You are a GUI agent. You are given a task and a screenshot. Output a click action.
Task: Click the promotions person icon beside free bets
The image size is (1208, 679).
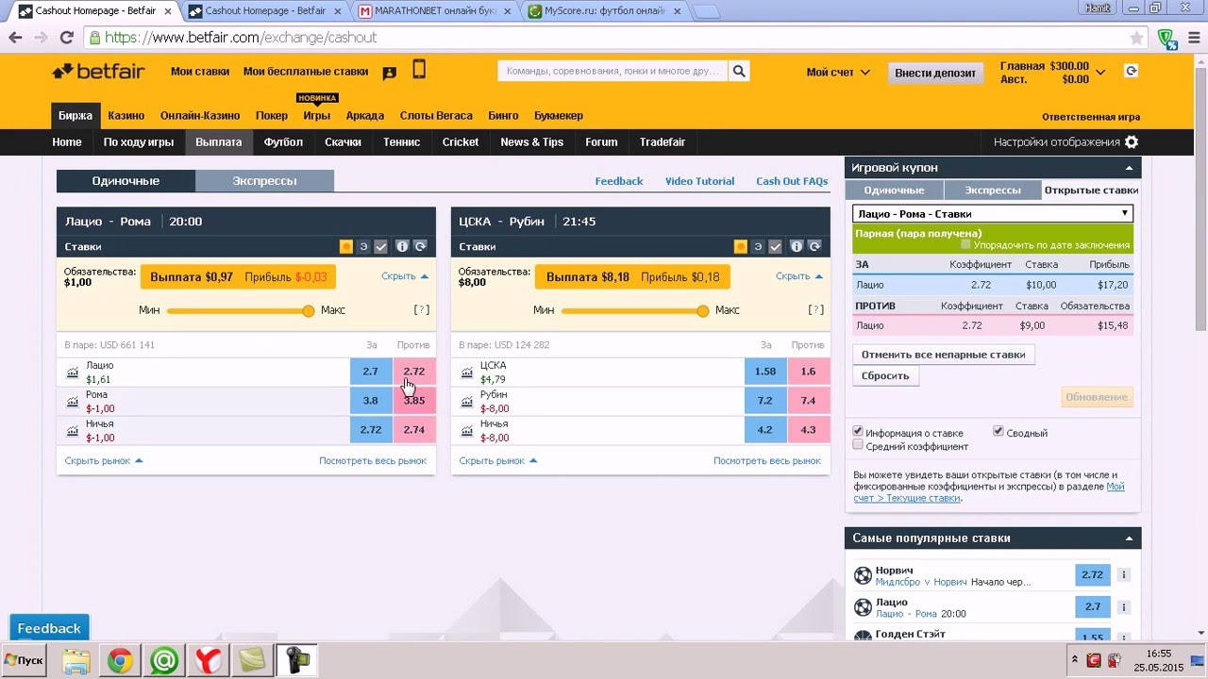point(389,73)
